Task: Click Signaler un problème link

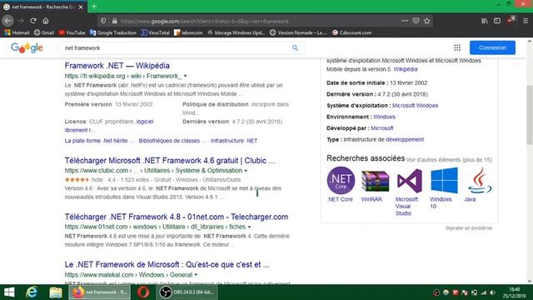Action: tap(468, 227)
